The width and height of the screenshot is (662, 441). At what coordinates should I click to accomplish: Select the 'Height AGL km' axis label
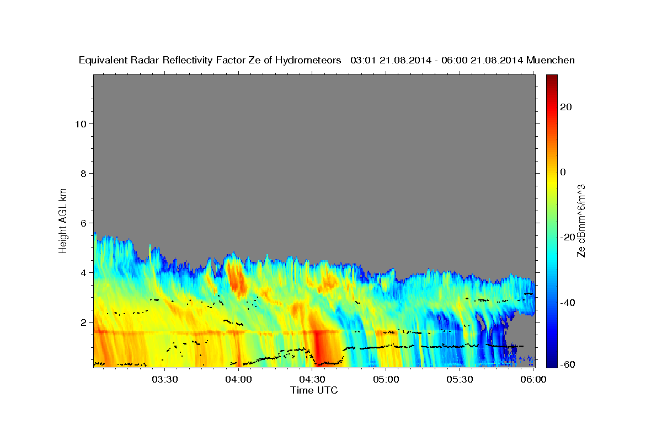pyautogui.click(x=63, y=220)
